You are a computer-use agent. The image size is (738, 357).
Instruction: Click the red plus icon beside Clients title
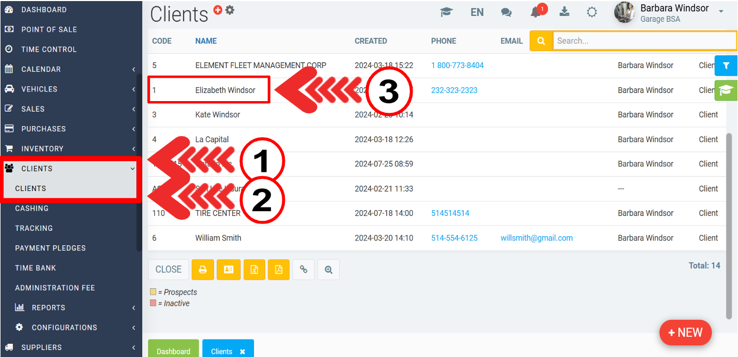point(218,10)
